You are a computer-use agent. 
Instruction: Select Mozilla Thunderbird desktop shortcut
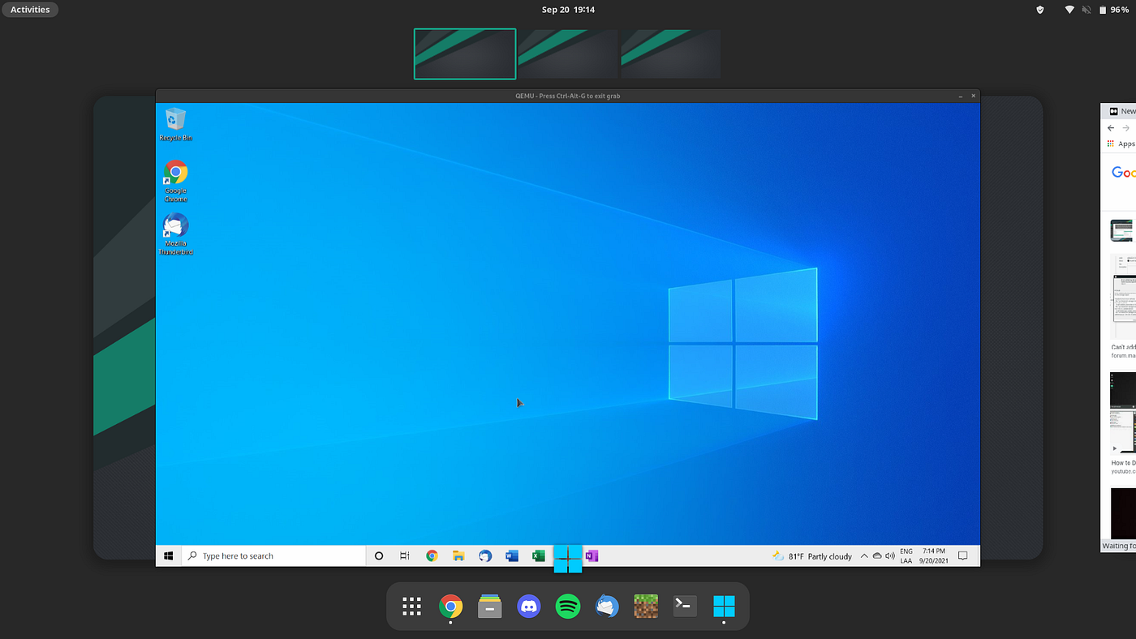tap(176, 234)
